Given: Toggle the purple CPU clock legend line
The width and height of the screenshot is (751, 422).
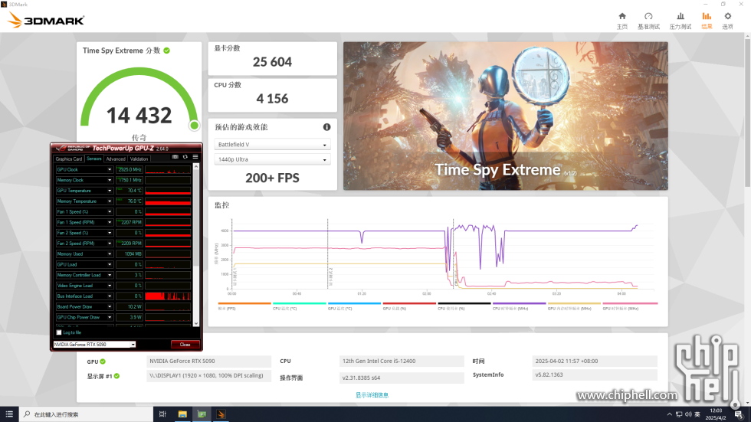Looking at the screenshot, I should coord(520,303).
